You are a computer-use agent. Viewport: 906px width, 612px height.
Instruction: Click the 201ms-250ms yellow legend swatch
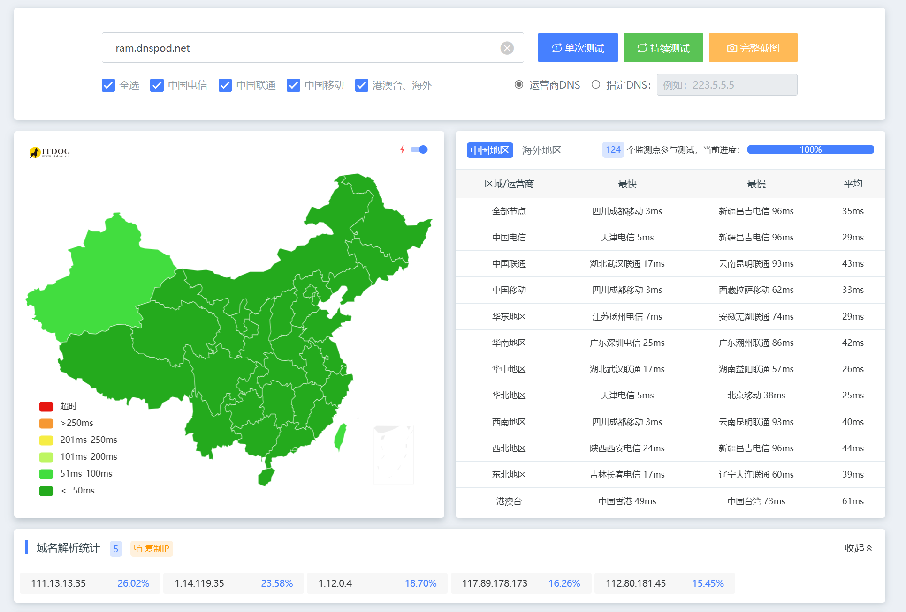46,440
